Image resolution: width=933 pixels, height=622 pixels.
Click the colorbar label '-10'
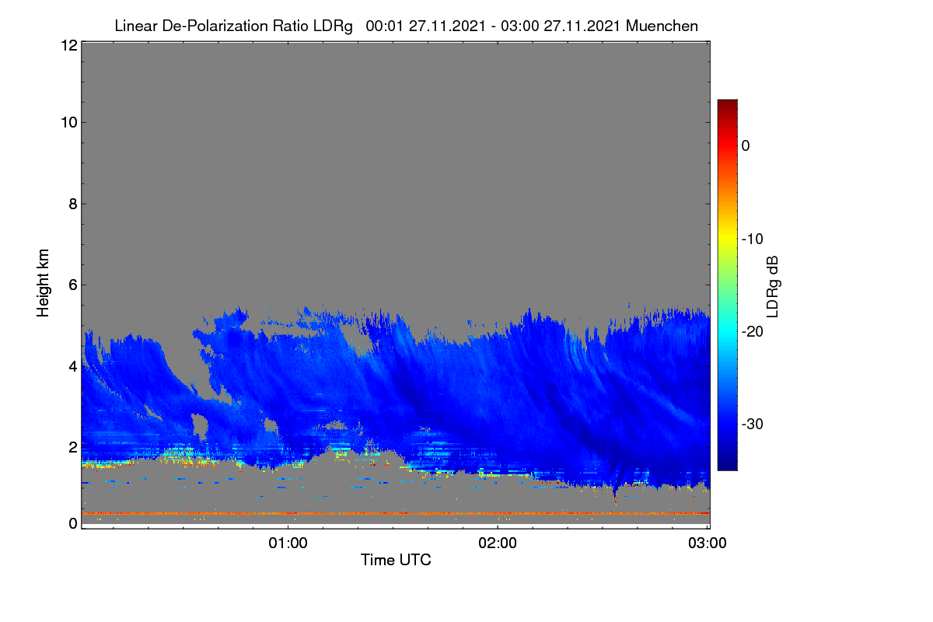coord(752,239)
